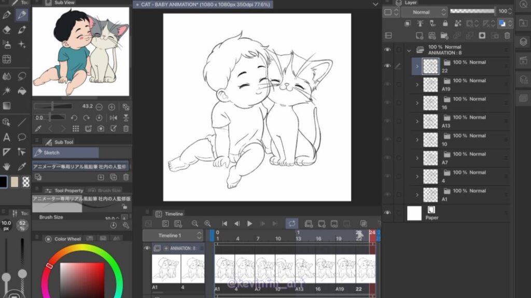Select the Text tool
The height and width of the screenshot is (298, 531).
click(x=7, y=137)
